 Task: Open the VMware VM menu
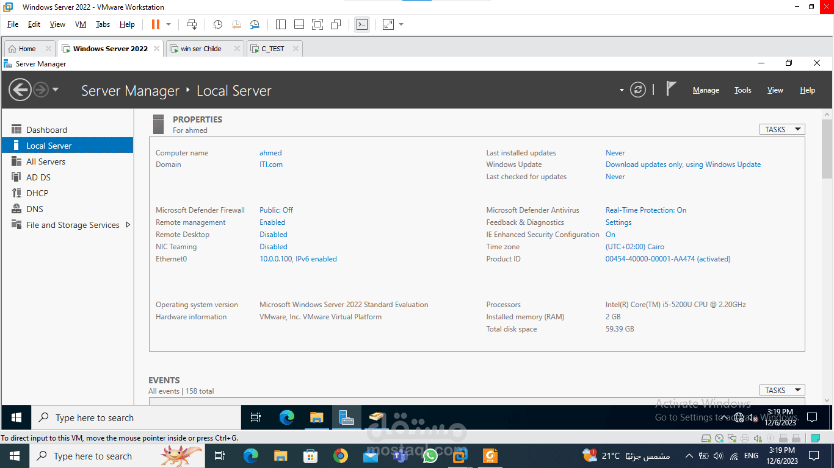(81, 24)
